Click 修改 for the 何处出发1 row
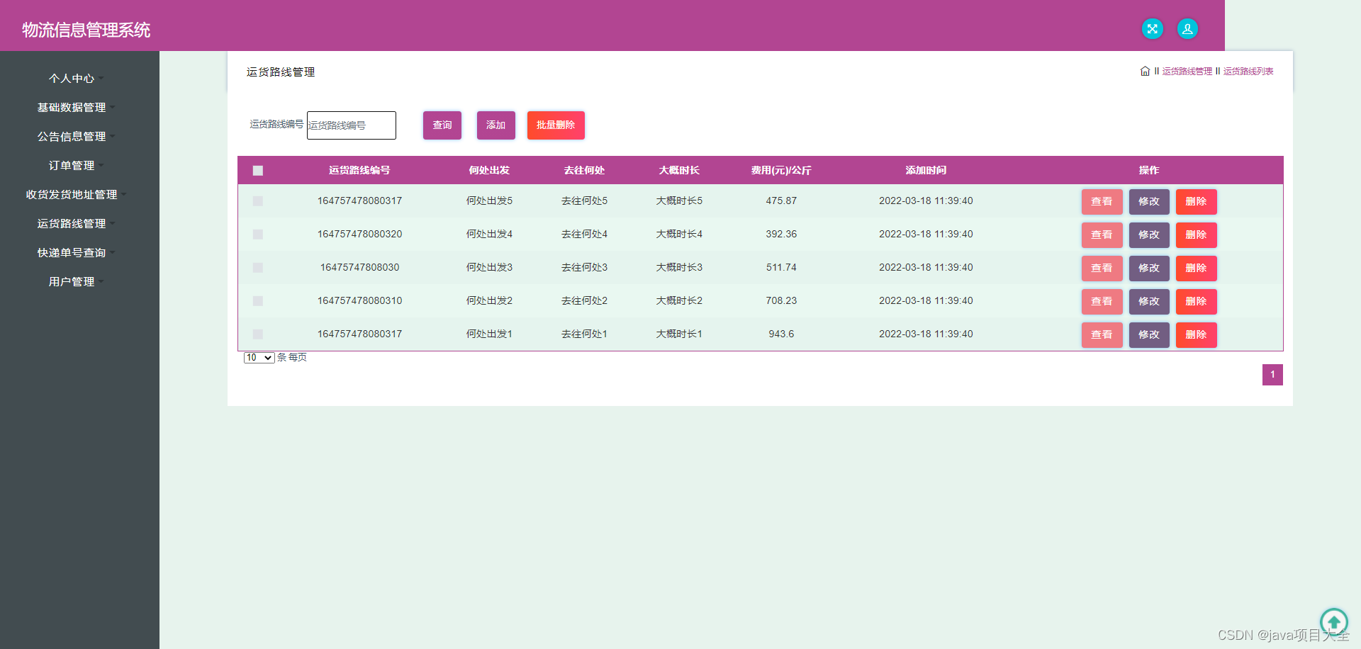Viewport: 1361px width, 649px height. coord(1149,335)
